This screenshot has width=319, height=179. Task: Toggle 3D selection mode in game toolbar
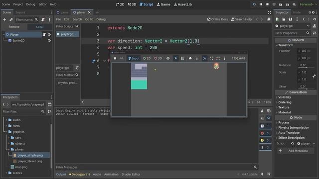coord(158,59)
